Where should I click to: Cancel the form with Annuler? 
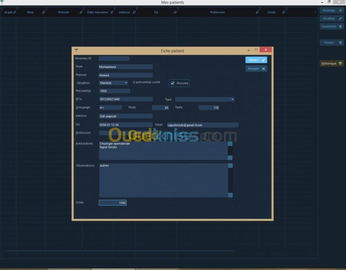(x=256, y=69)
